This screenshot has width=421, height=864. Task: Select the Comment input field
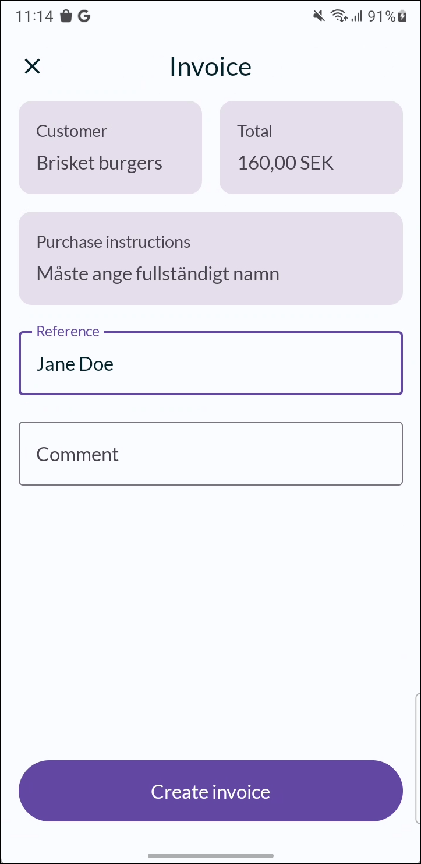coord(211,454)
